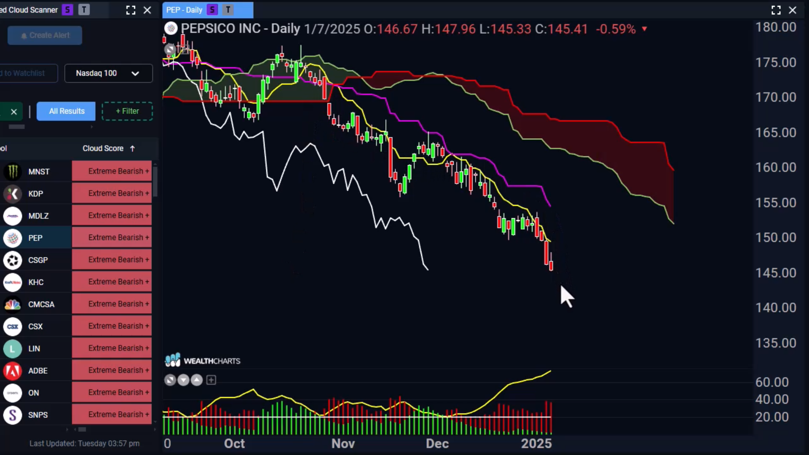809x455 pixels.
Task: Click the Create Alert button
Action: click(45, 35)
